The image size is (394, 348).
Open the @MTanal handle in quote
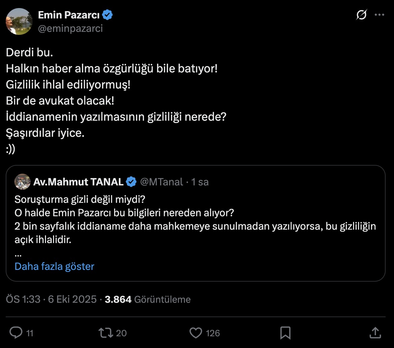click(x=161, y=182)
